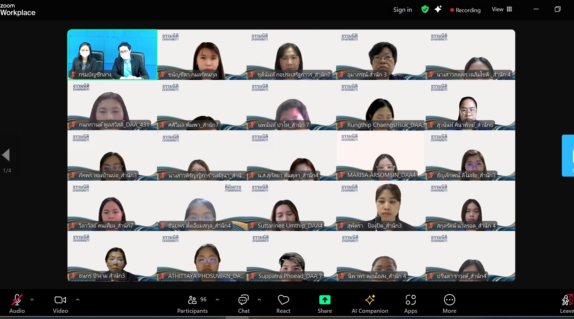Click muted mic icon on Suttarinee Umthip tile
This screenshot has width=574, height=319.
[252, 225]
